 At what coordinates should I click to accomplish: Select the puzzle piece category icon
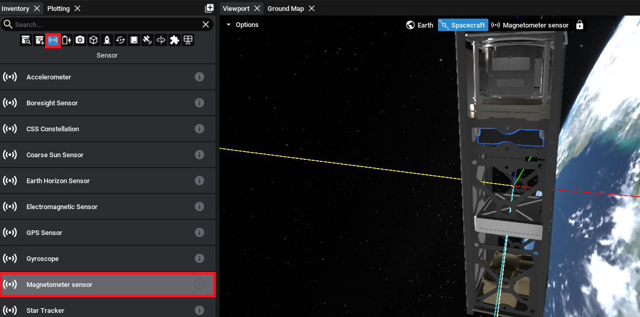175,40
